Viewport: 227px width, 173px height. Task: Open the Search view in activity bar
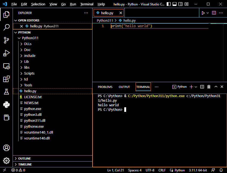click(x=6, y=27)
